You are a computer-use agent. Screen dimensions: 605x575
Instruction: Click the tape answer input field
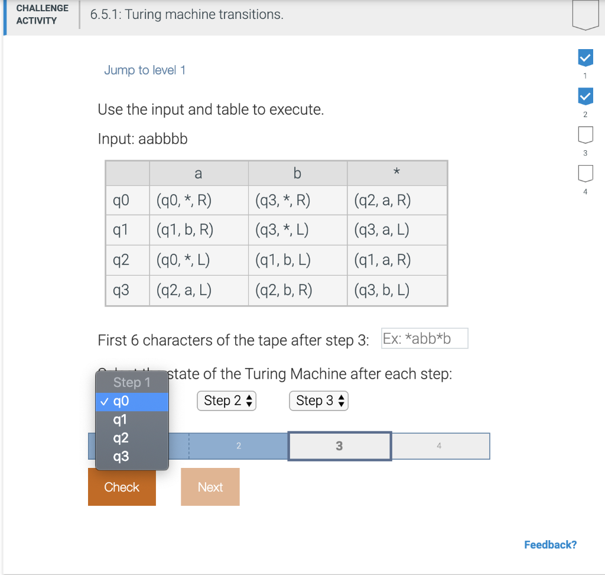click(x=424, y=338)
